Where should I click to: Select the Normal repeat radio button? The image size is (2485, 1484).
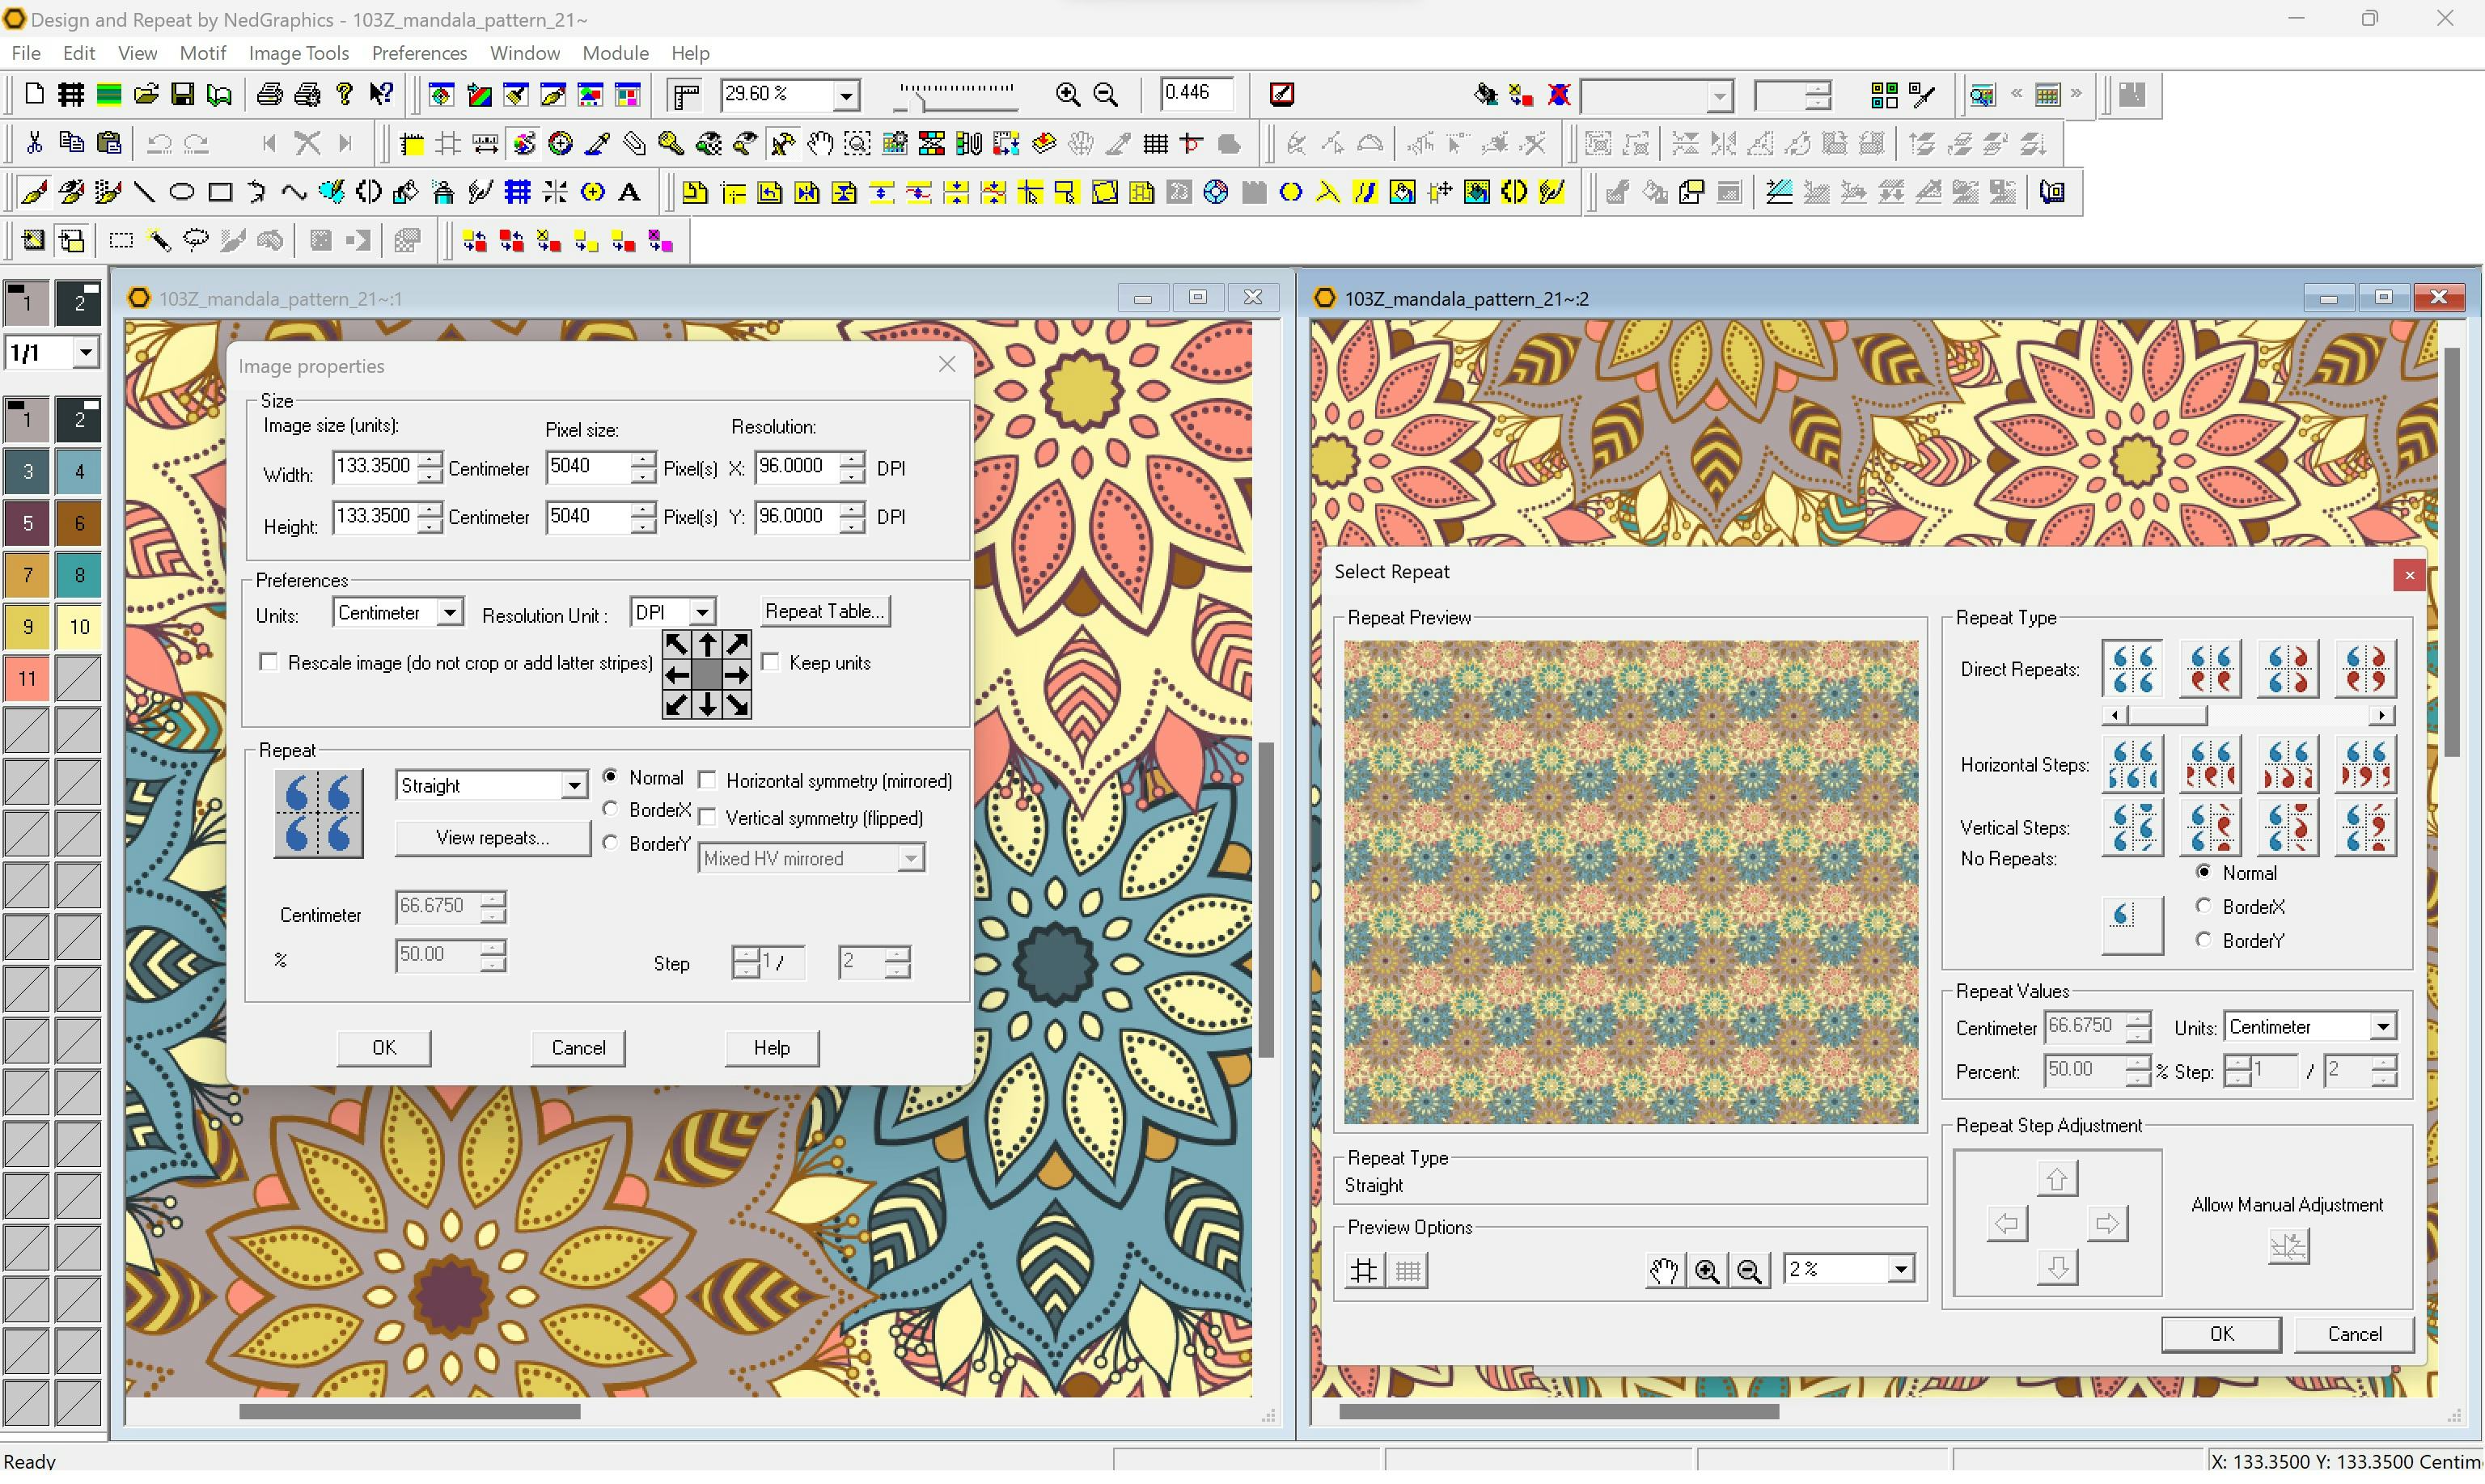(x=611, y=777)
